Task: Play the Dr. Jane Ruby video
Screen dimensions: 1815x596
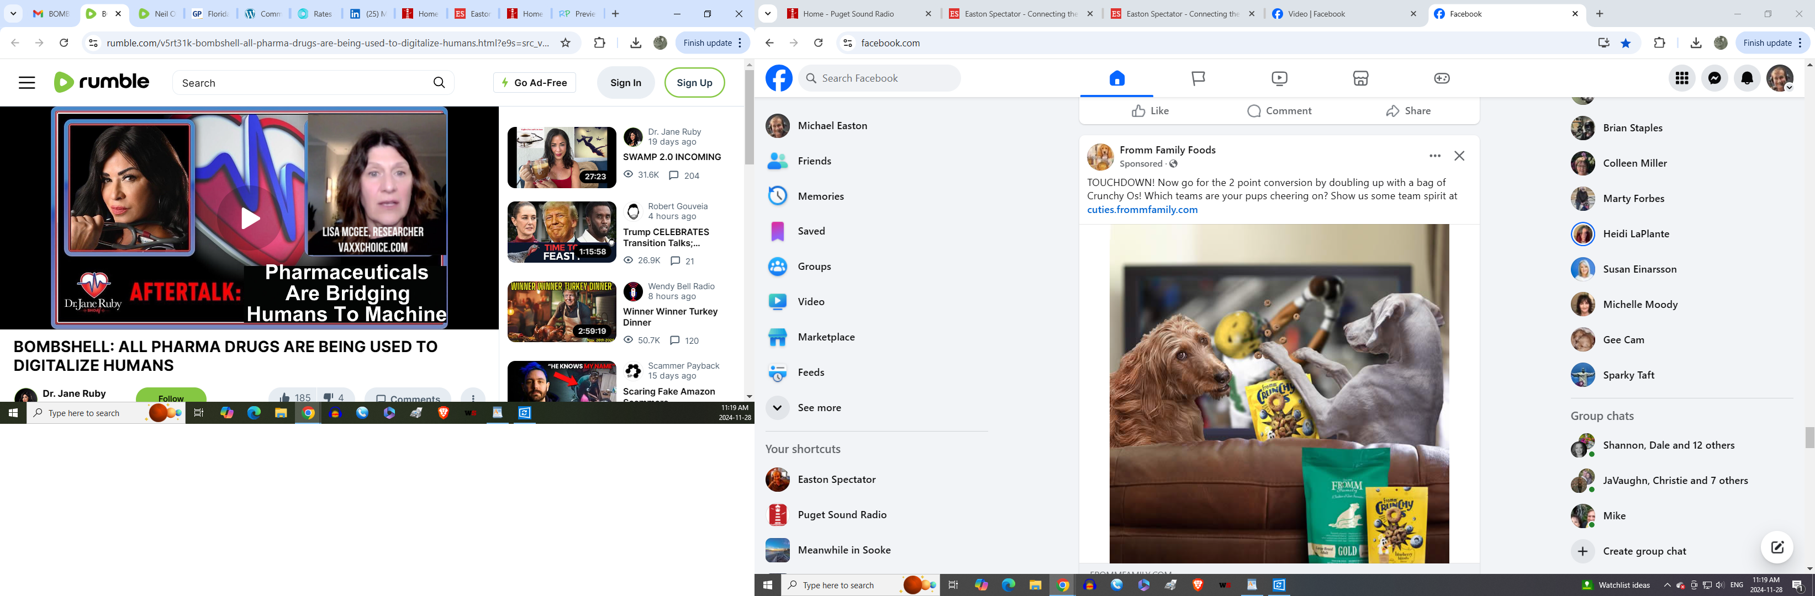Action: pyautogui.click(x=250, y=218)
